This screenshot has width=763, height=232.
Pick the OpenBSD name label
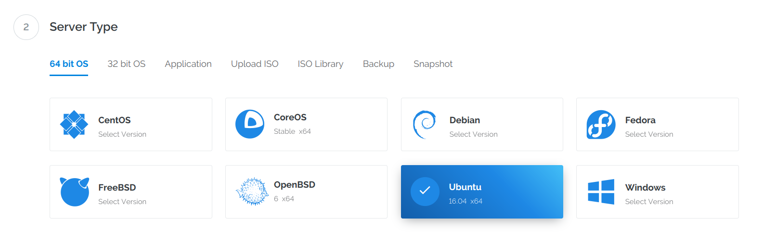point(295,185)
